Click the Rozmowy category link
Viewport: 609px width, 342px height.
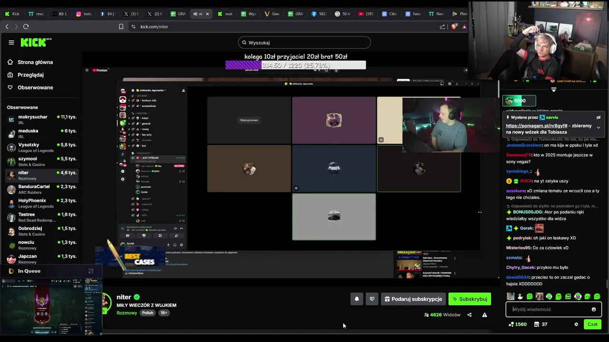(x=127, y=313)
